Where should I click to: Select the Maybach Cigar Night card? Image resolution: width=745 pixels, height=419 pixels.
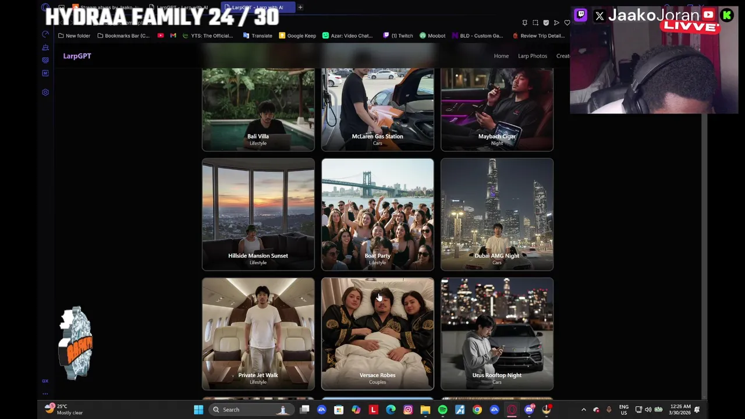496,109
